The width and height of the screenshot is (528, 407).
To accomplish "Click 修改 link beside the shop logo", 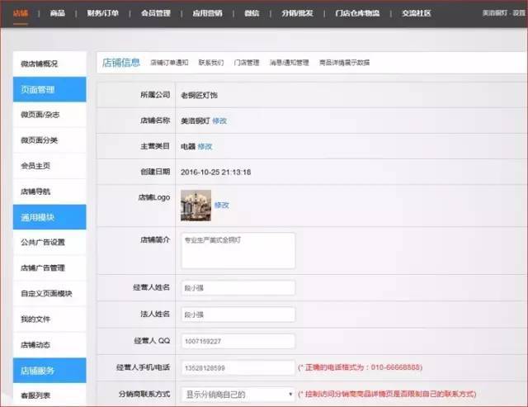I will tap(222, 205).
